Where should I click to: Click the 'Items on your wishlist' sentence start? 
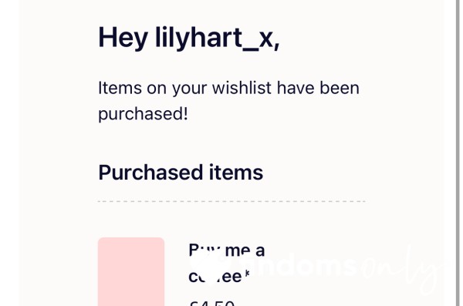[184, 88]
